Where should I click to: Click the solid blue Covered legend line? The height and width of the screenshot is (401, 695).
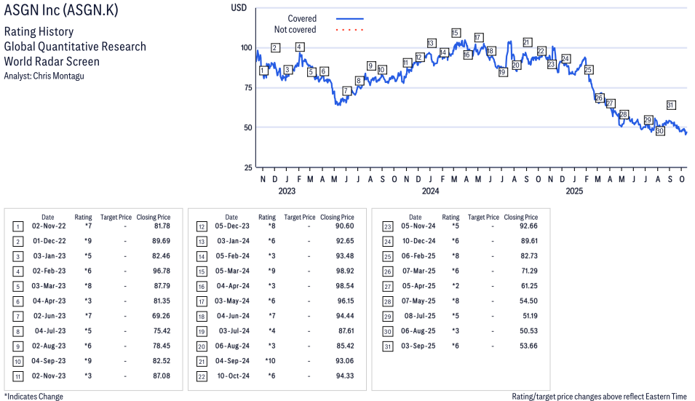349,19
